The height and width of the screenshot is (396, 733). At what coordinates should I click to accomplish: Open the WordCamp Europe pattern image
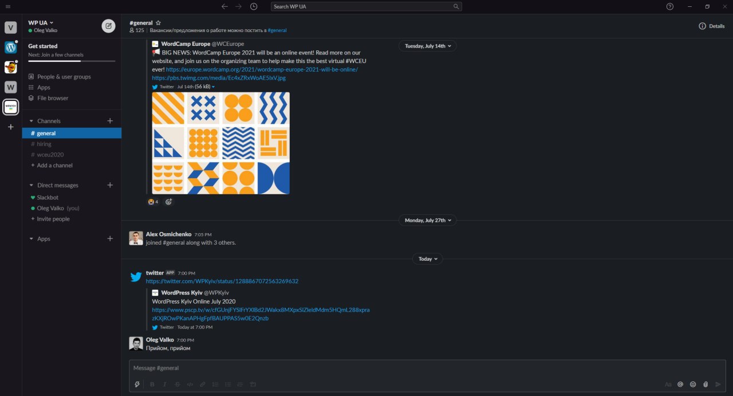pos(220,143)
